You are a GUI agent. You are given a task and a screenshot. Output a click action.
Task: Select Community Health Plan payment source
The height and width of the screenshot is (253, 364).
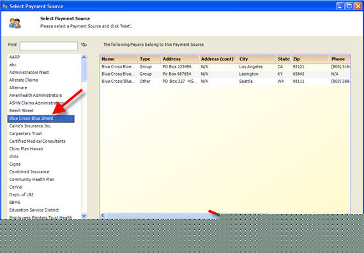(31, 179)
